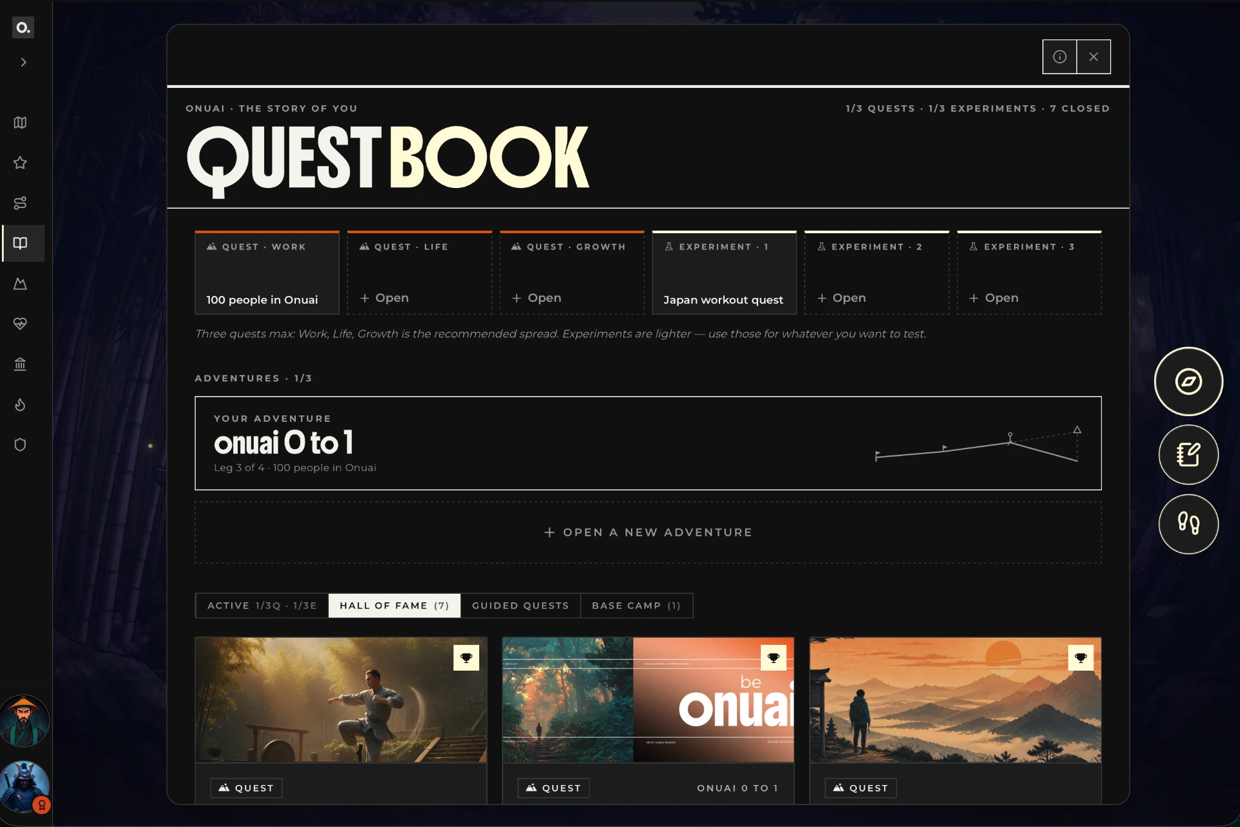Switch to the Base Camp tab
The height and width of the screenshot is (827, 1240).
coord(636,605)
